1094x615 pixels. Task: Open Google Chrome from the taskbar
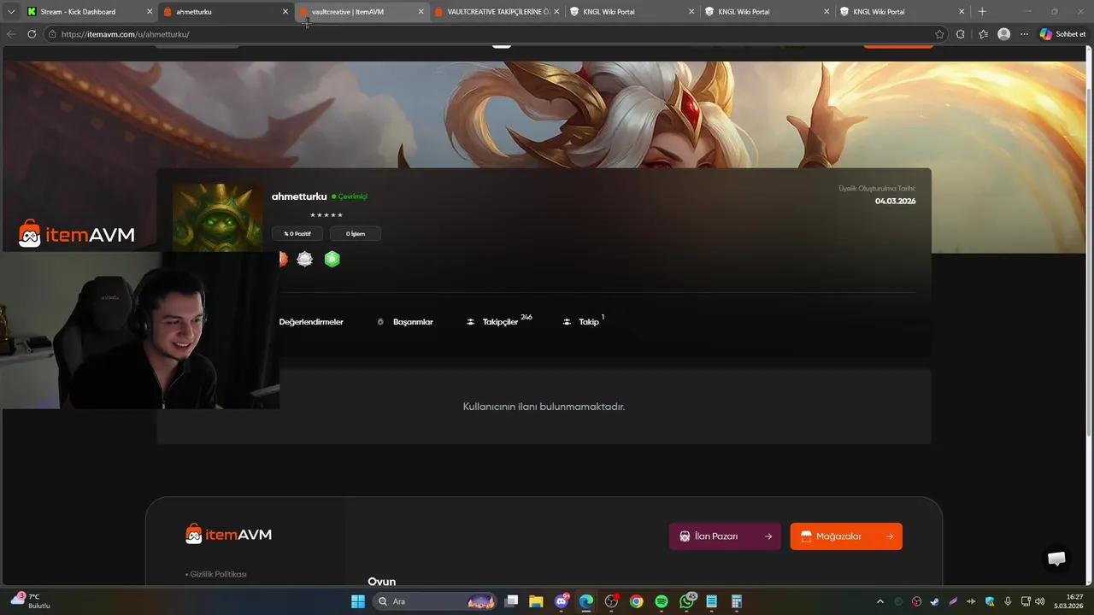tap(636, 601)
